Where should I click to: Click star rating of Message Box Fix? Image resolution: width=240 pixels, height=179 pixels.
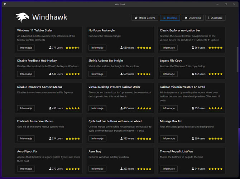216,139
